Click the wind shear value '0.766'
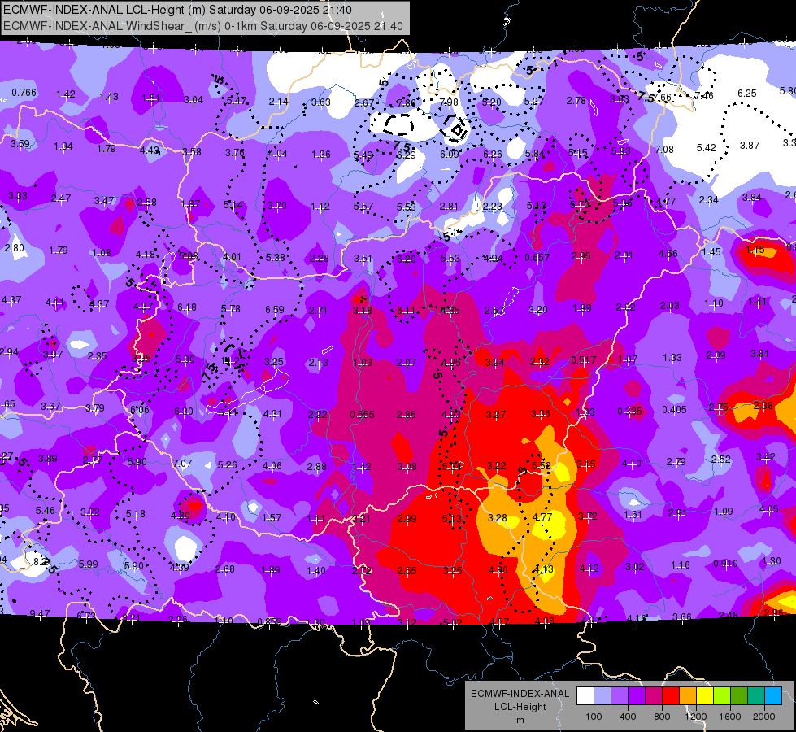 [x=24, y=93]
